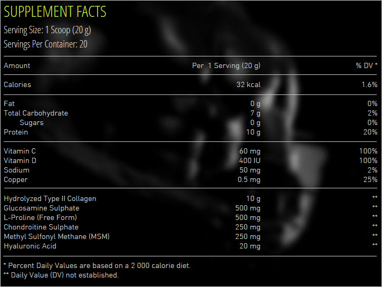Select the Total Carbohydrate label
Viewport: 382px width, 287px height.
[x=36, y=113]
